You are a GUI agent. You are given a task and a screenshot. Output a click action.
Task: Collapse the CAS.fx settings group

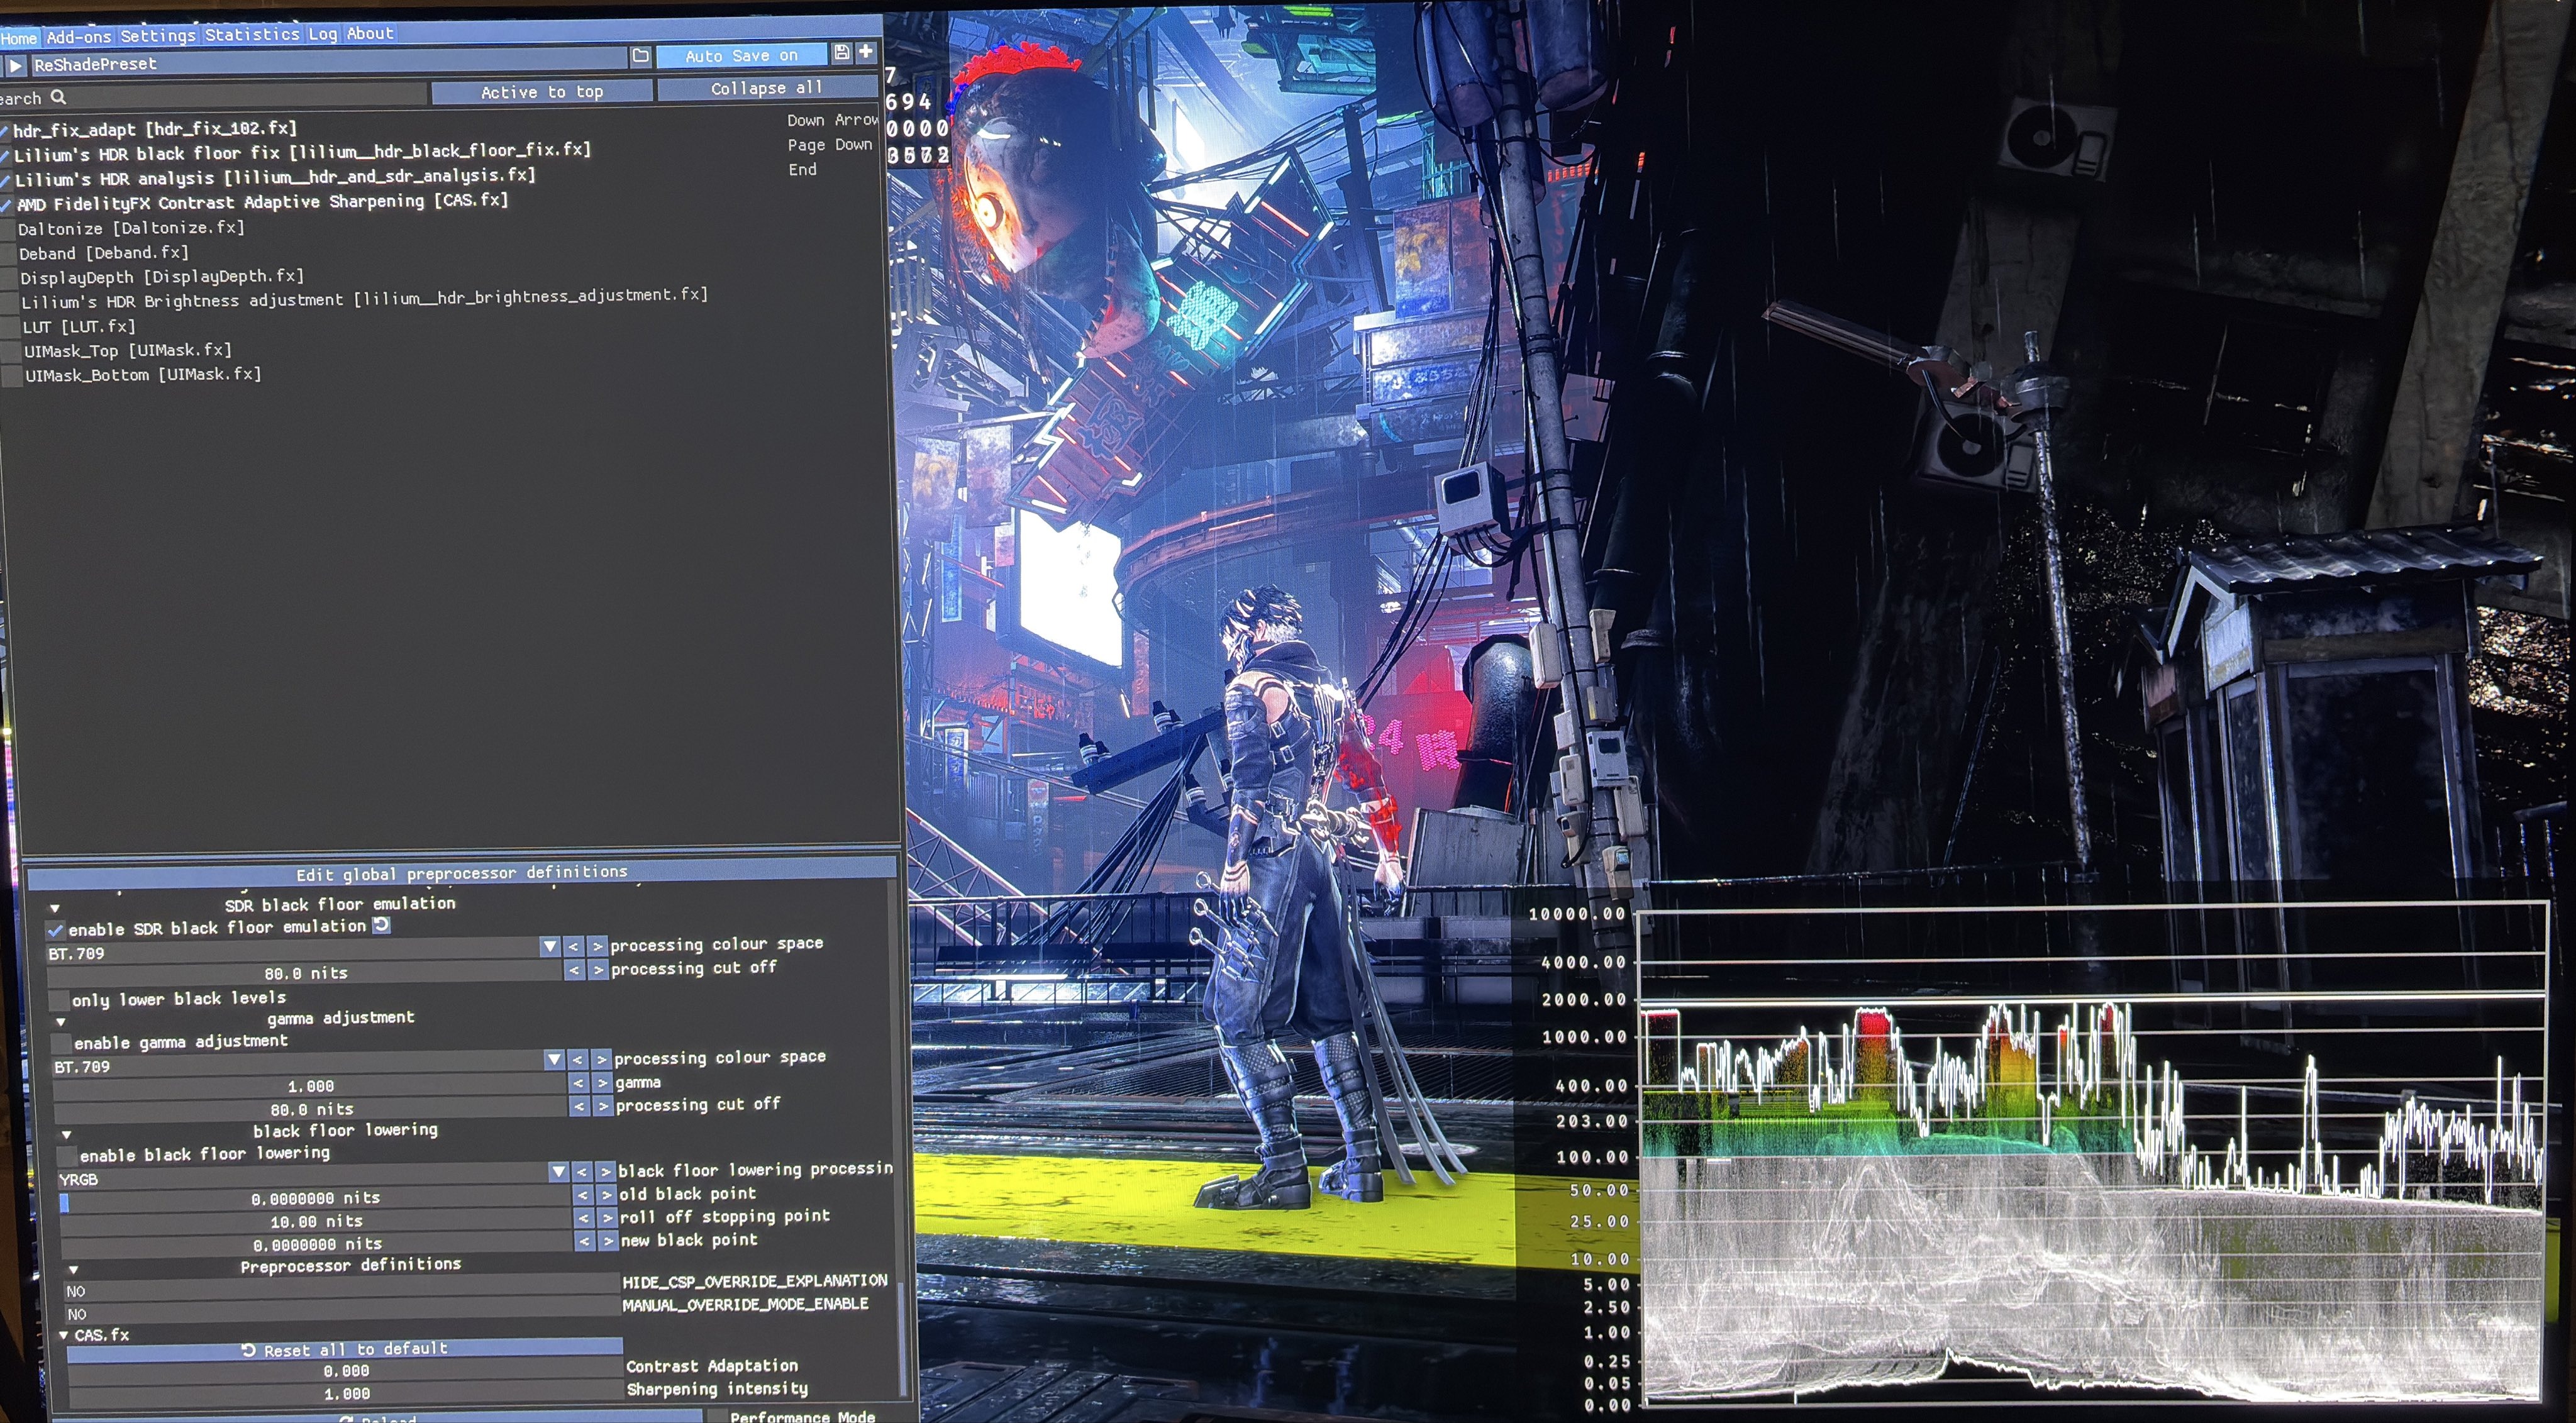(x=64, y=1335)
